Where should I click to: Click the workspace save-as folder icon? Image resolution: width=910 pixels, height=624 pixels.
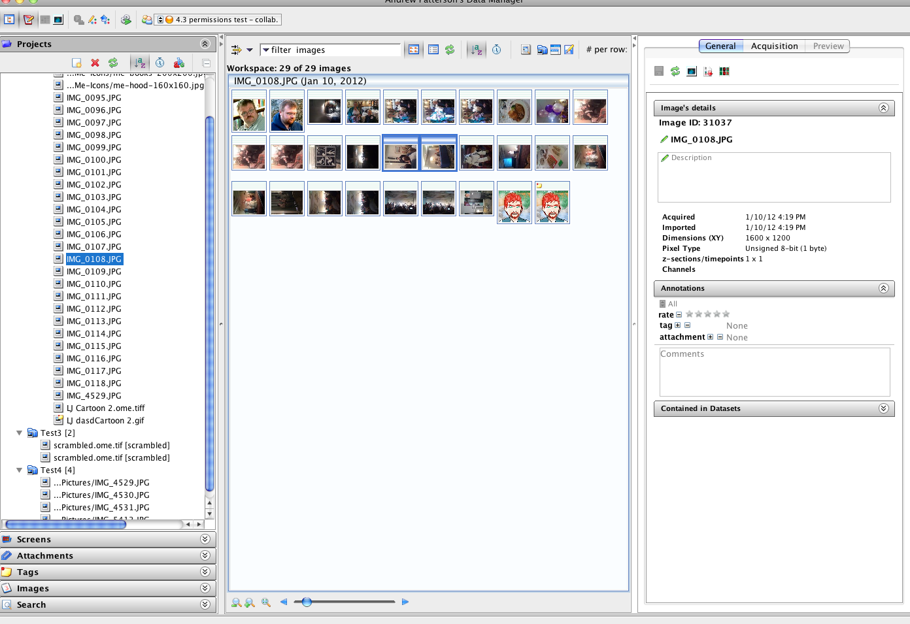(542, 50)
